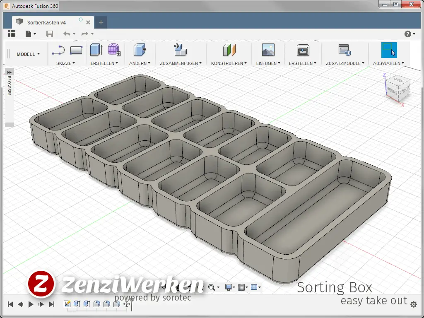This screenshot has width=424, height=318.
Task: Redo the last undone action
Action: click(x=85, y=34)
